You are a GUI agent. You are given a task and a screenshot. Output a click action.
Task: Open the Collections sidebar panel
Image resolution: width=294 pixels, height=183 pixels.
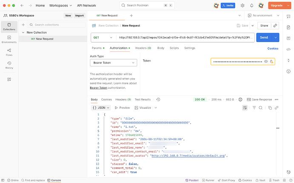click(x=9, y=27)
